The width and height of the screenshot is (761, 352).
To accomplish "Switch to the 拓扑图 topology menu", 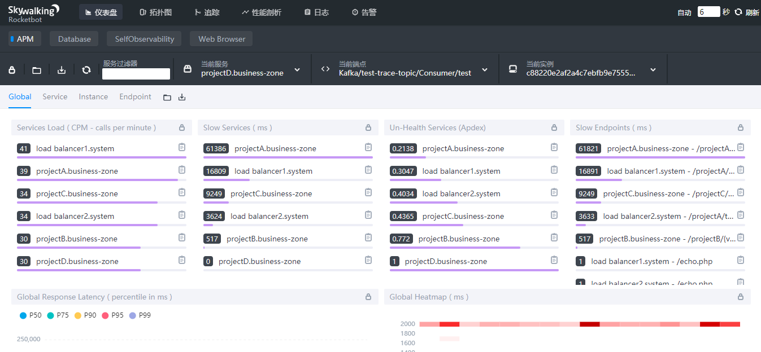I will point(155,12).
